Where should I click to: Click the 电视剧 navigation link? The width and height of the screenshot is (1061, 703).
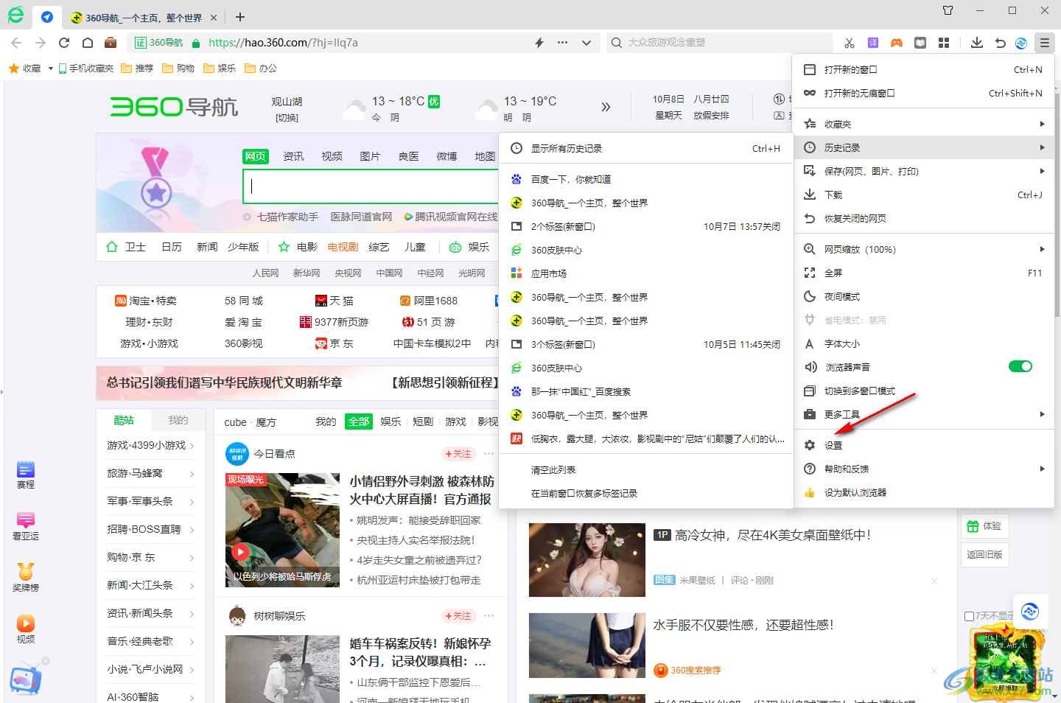click(x=343, y=247)
